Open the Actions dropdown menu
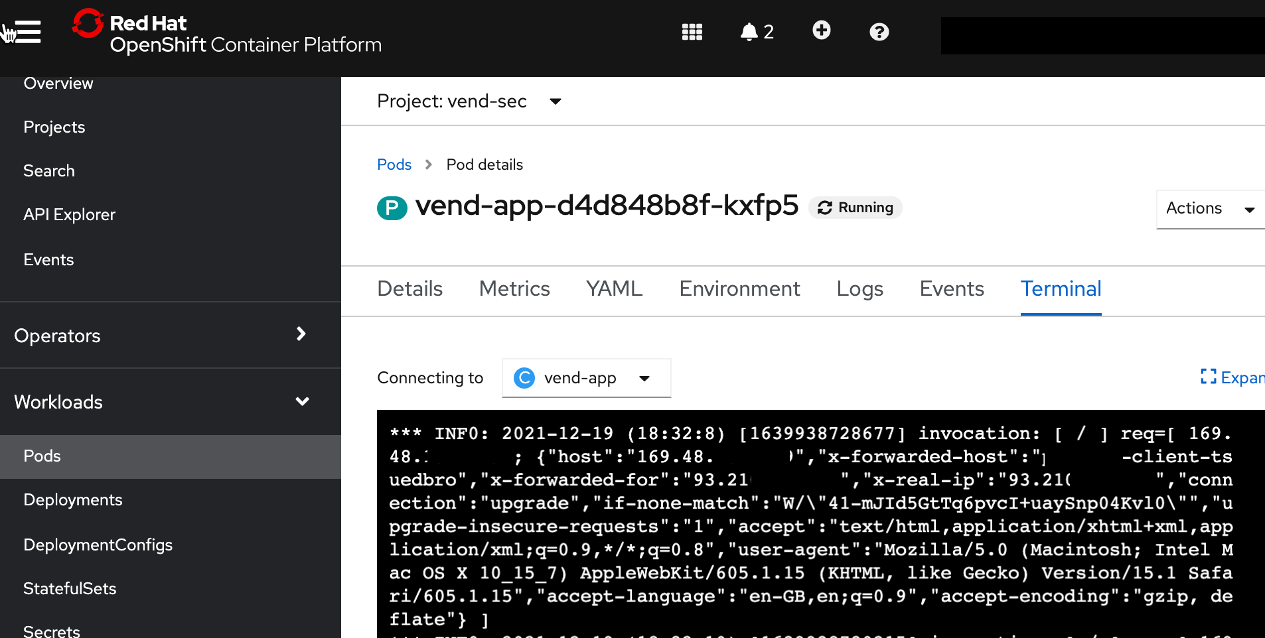Screen dimensions: 1265x638 (x=1209, y=208)
